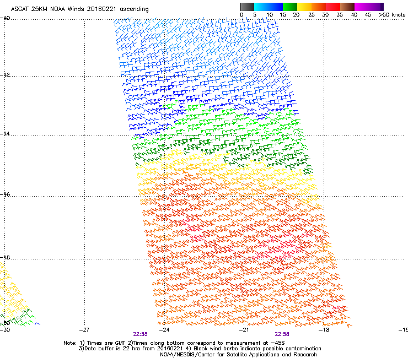Click the gray 0-5 knots color bar segment
The width and height of the screenshot is (408, 358).
[247, 7]
